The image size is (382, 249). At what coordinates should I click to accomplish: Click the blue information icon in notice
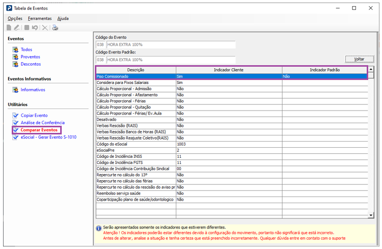[98, 228]
